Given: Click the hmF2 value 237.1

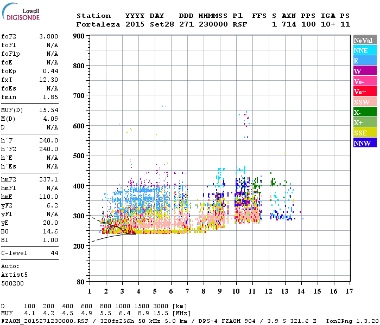Looking at the screenshot, I should [x=48, y=179].
